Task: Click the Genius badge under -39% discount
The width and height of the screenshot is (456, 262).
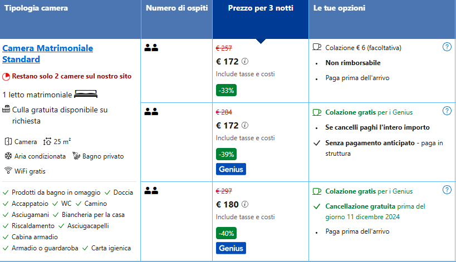Action: (x=231, y=169)
